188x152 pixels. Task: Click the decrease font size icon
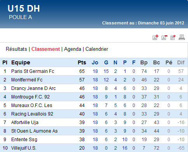(164, 38)
